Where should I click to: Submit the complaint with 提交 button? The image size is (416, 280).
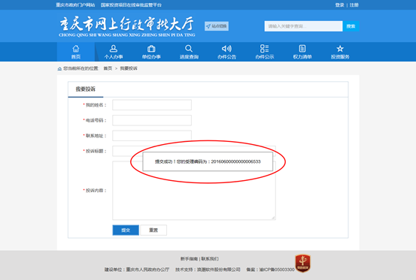126,230
